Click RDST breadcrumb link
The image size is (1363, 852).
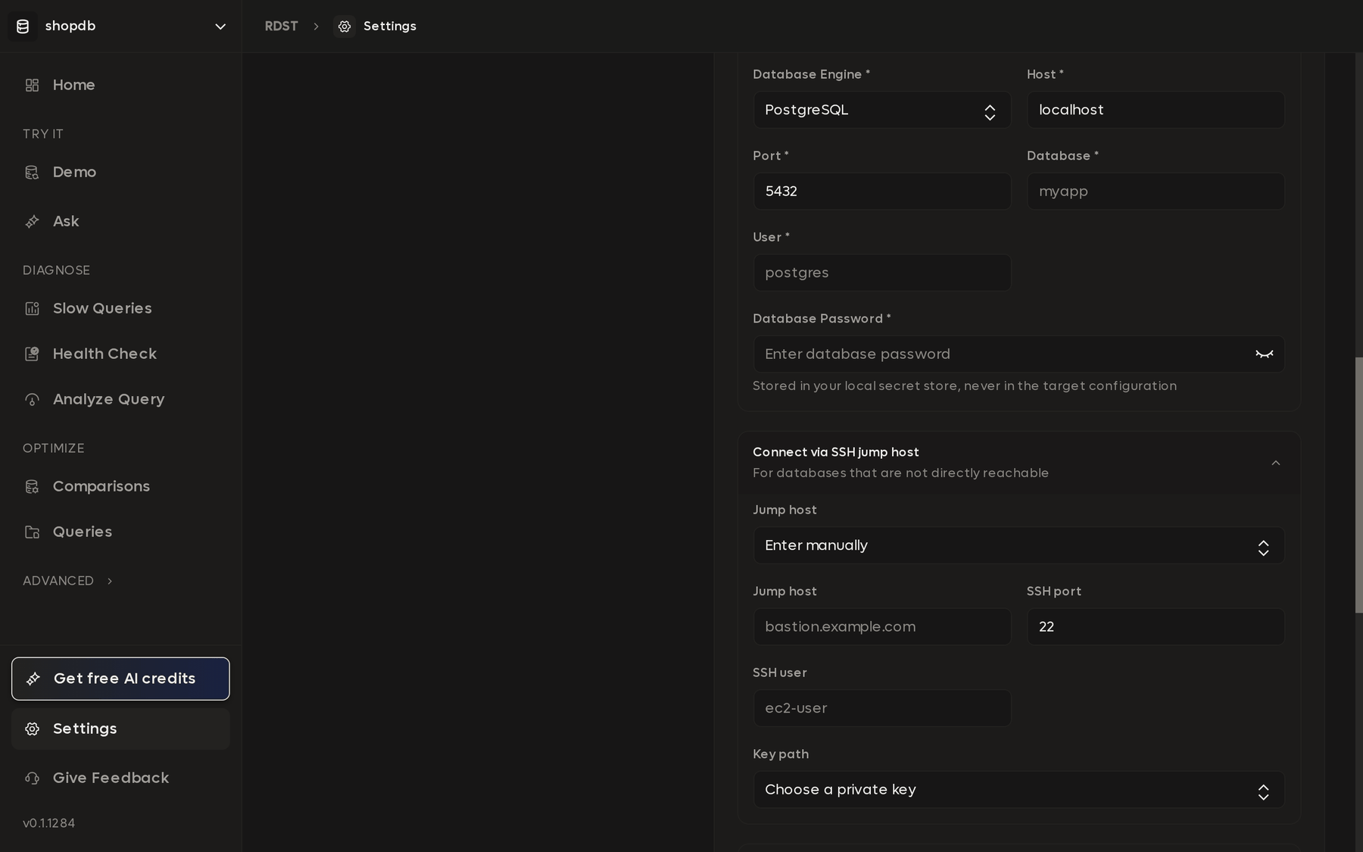tap(281, 27)
